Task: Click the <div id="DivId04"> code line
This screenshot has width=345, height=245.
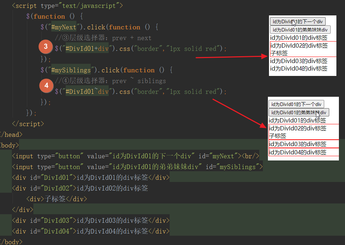Action: [91, 231]
